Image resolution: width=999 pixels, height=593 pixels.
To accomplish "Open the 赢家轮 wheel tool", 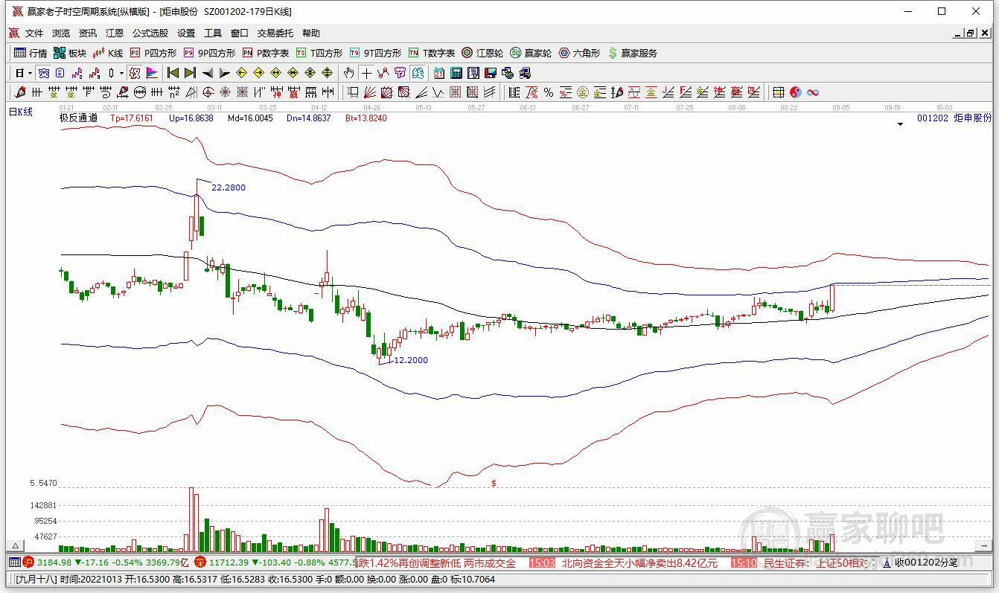I will [x=531, y=53].
